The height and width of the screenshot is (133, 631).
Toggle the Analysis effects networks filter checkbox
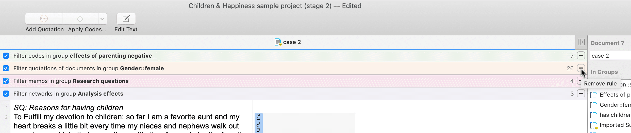[6, 94]
